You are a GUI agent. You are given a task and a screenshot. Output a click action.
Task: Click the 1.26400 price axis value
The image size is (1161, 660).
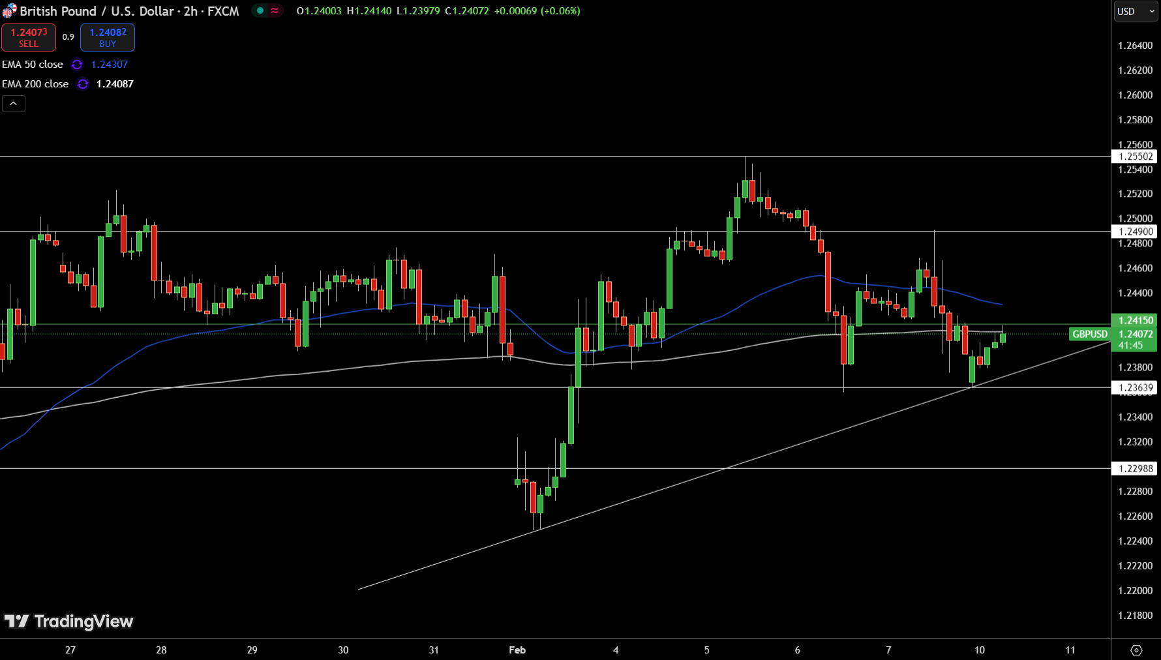point(1135,46)
